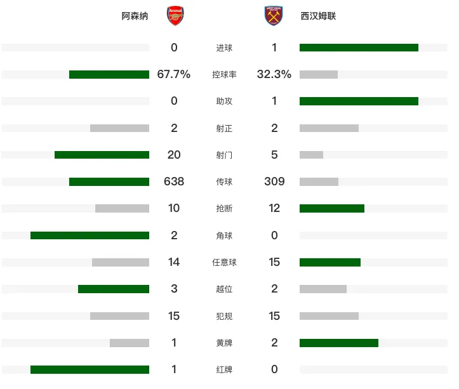Click Arsenal's 67.7% possession bar
The image size is (459, 389).
tap(109, 74)
